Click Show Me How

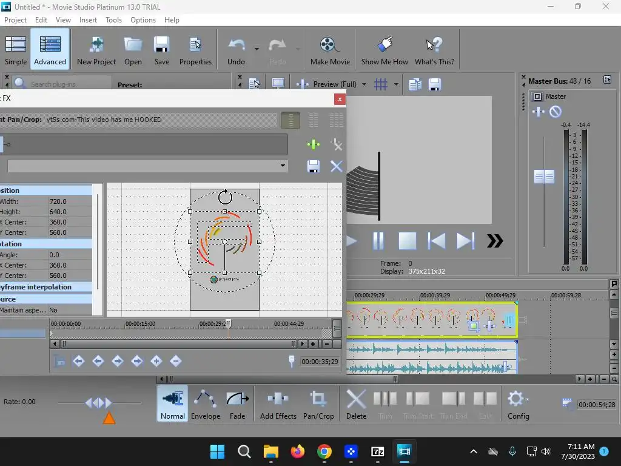[x=384, y=50]
